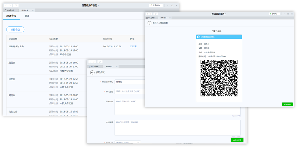
Task: Click forward arrow in 发起会议 window toolbar
Action: (x=94, y=62)
